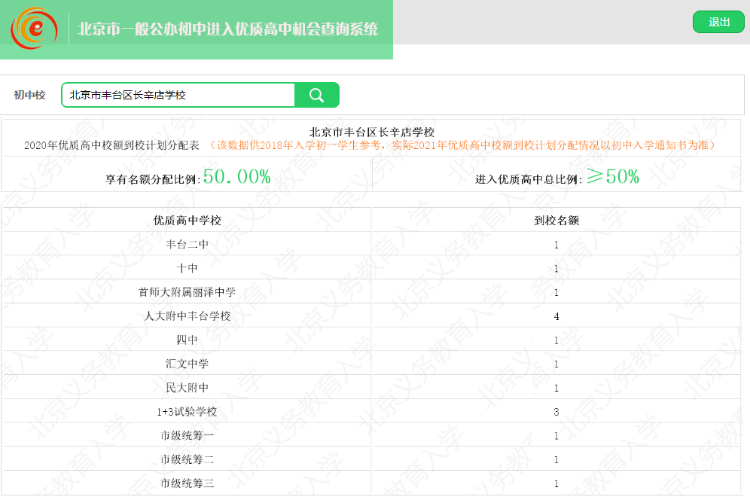Select the 首师大附属丽泽中学 school name
The height and width of the screenshot is (503, 750).
click(x=187, y=292)
